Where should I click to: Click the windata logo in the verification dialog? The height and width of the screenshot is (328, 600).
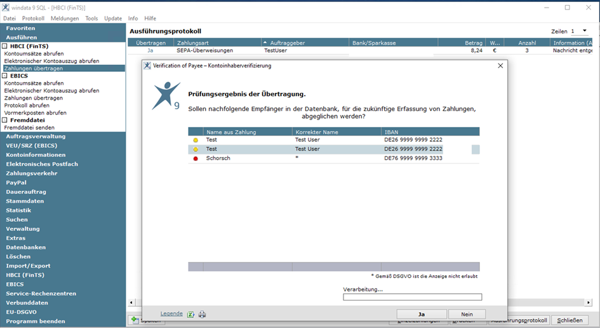(x=166, y=96)
